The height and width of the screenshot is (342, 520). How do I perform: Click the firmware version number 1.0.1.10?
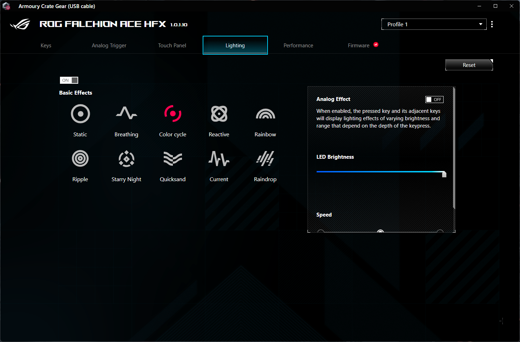(179, 25)
